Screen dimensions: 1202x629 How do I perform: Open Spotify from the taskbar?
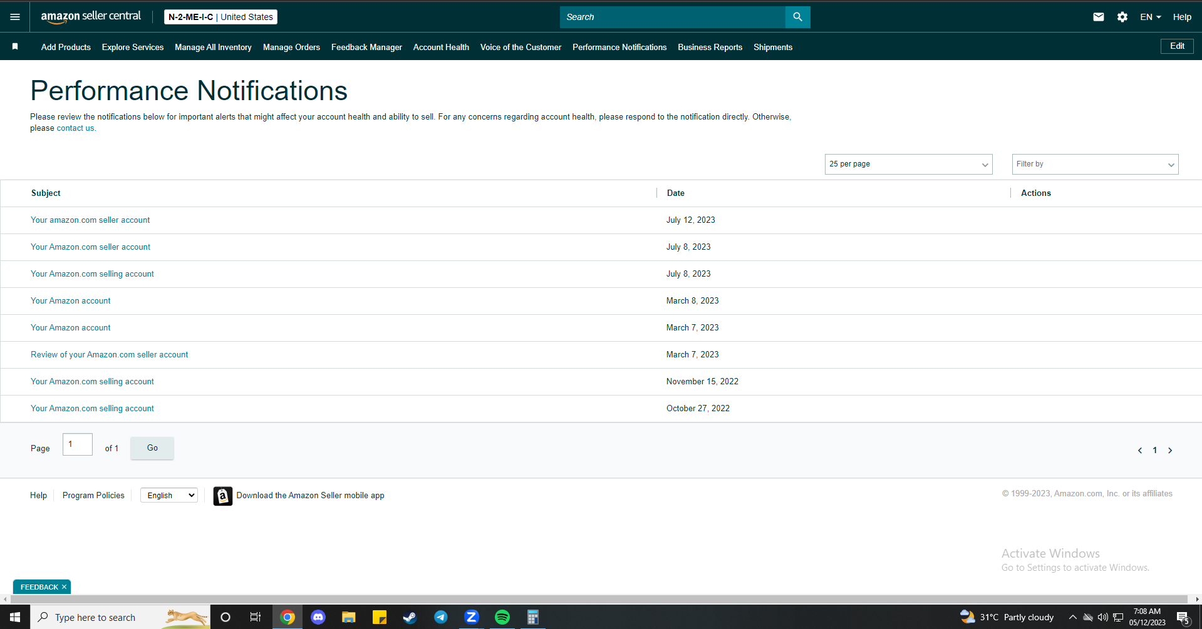tap(502, 617)
